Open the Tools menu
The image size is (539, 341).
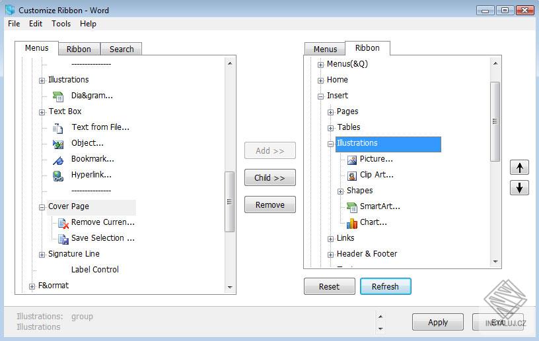pyautogui.click(x=61, y=24)
